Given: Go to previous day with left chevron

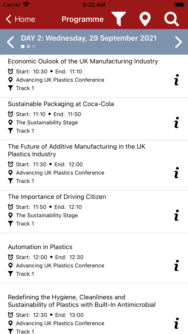Looking at the screenshot, I should [x=10, y=42].
